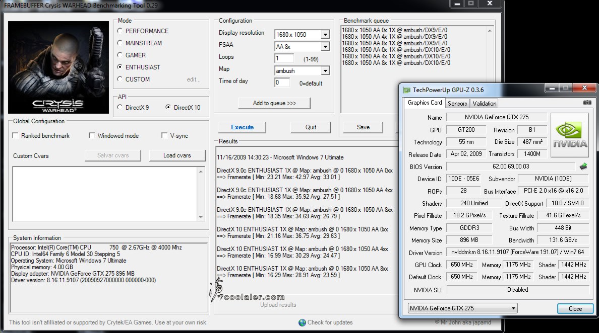Click the Salvar cvars button
The image size is (599, 333).
click(x=113, y=155)
